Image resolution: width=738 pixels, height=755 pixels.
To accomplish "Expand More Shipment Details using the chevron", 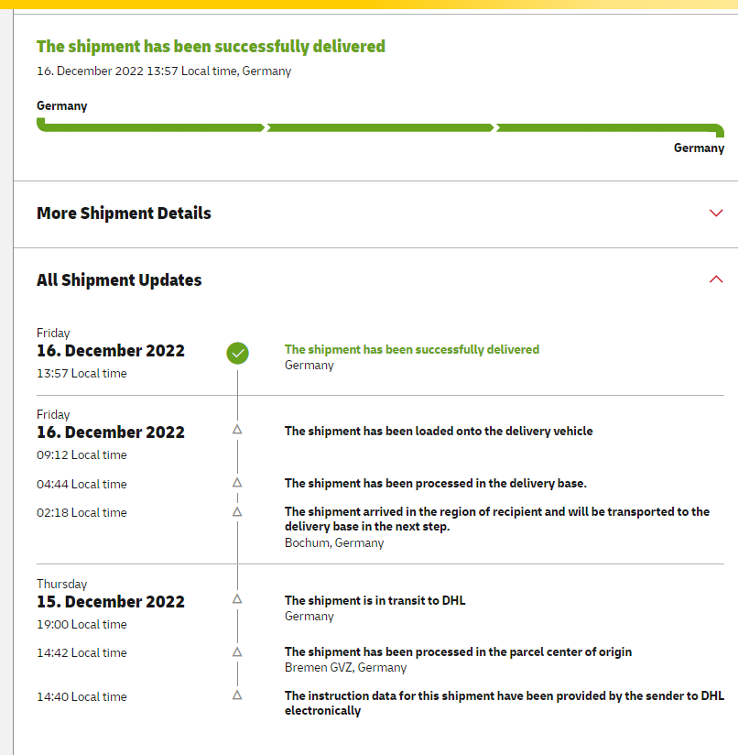I will coord(716,213).
